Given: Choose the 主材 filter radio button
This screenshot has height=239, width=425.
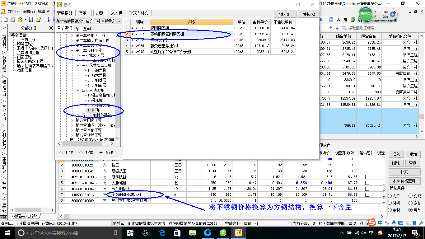Looking at the screenshot, I should pos(390,210).
